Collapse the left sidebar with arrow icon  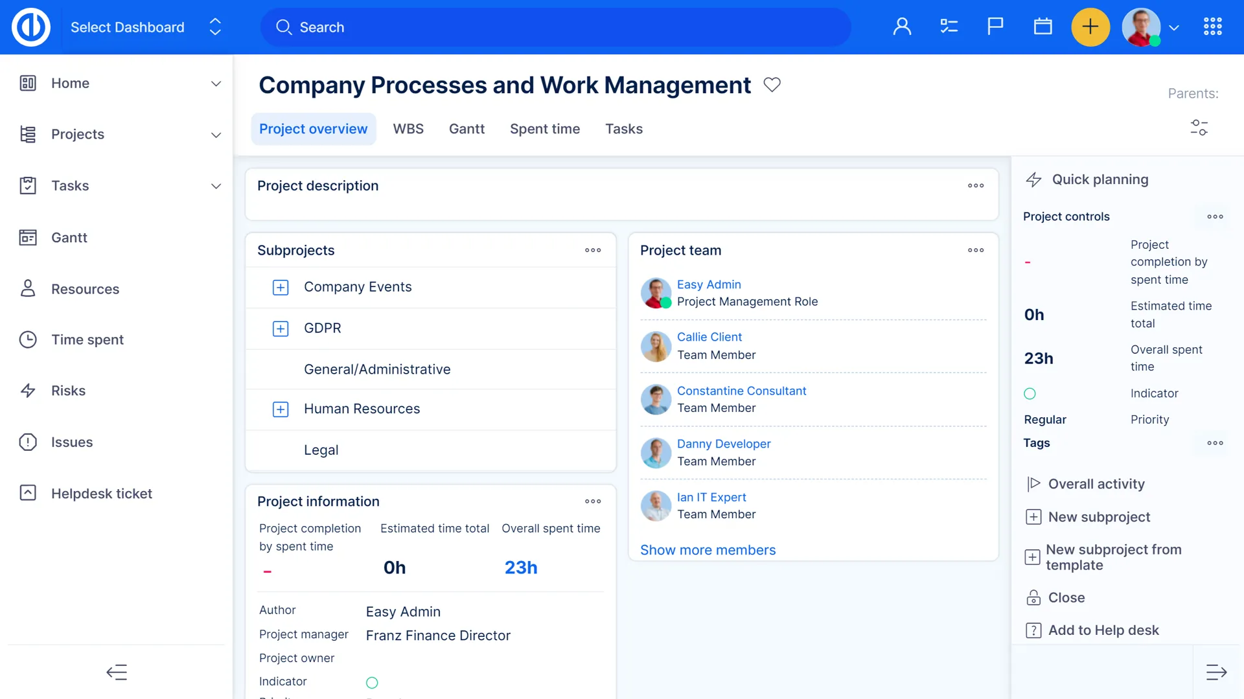pos(117,672)
